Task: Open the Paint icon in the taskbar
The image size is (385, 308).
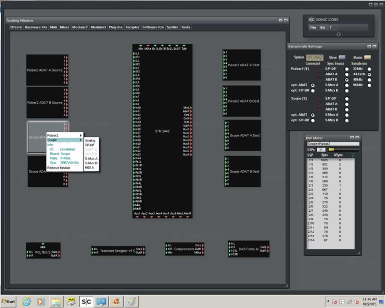Action: click(131, 302)
